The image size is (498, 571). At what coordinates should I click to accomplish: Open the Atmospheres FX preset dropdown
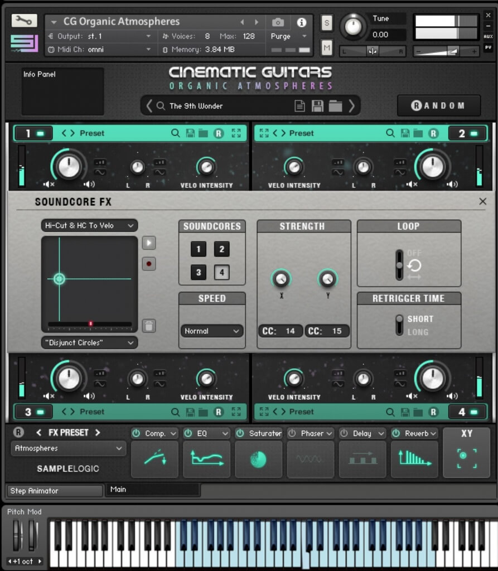coord(68,448)
